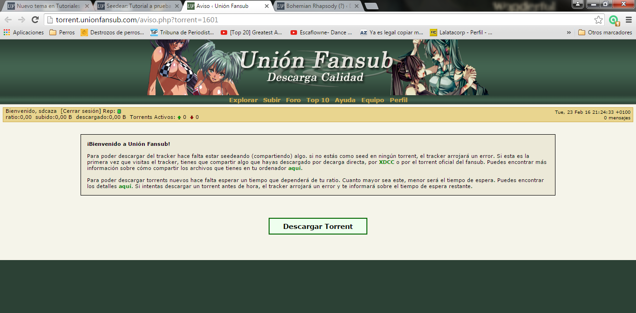Open the Chrome hamburger menu
The width and height of the screenshot is (636, 313).
[x=629, y=20]
